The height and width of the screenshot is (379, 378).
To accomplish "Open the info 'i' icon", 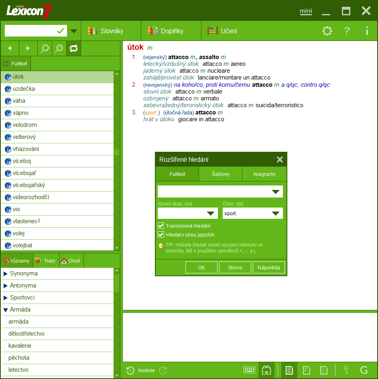I will 367,31.
